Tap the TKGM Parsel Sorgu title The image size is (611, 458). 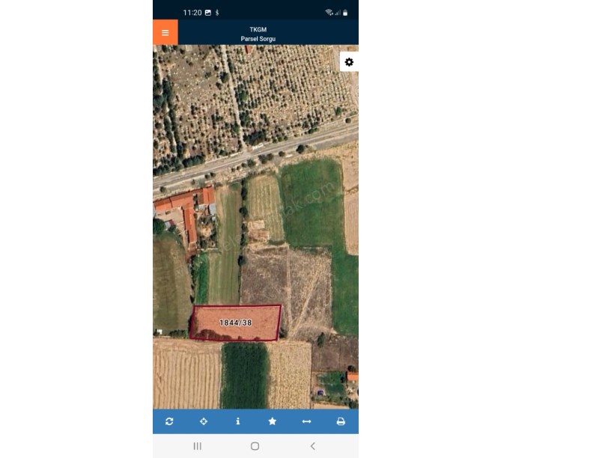coord(258,34)
